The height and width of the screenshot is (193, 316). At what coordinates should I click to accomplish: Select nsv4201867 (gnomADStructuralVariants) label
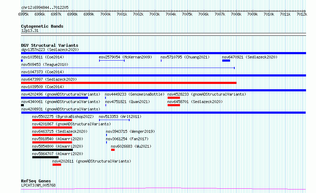71,124
